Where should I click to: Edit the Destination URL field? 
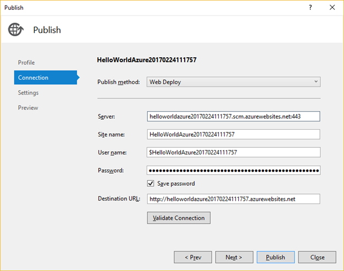point(233,199)
